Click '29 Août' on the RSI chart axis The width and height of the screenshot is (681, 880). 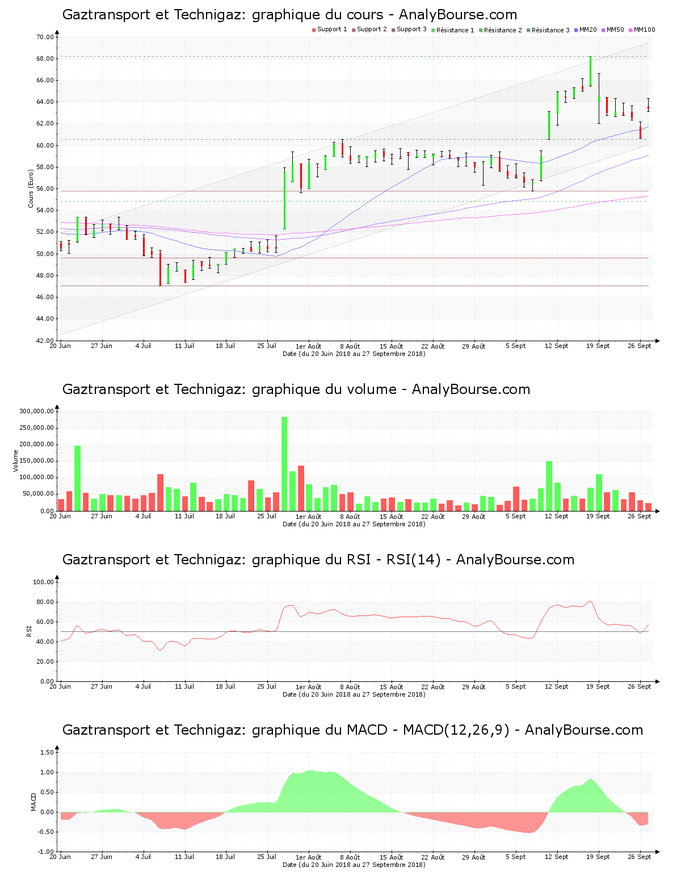(474, 687)
